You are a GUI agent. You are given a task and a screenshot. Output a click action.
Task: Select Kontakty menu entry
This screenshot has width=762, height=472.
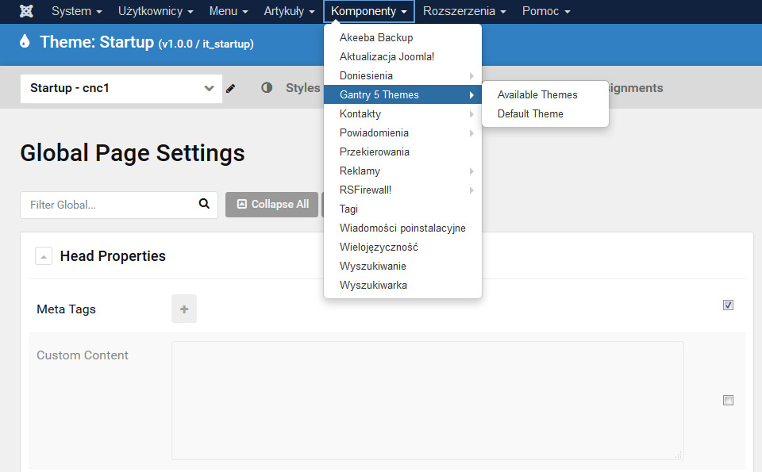(402, 113)
